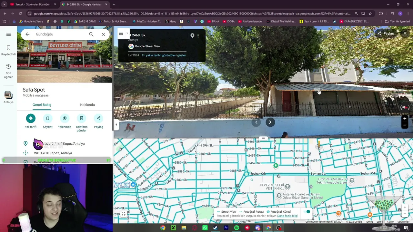
Task: Open Gizlilik privacy link
Action: [390, 222]
